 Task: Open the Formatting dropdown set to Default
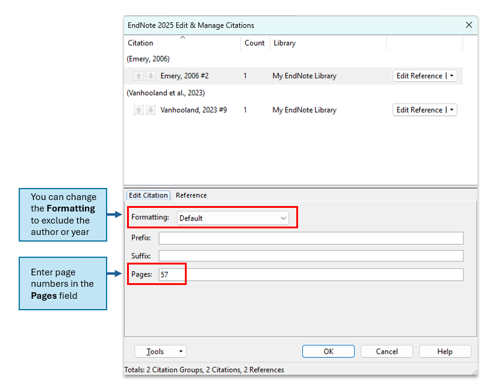point(234,218)
